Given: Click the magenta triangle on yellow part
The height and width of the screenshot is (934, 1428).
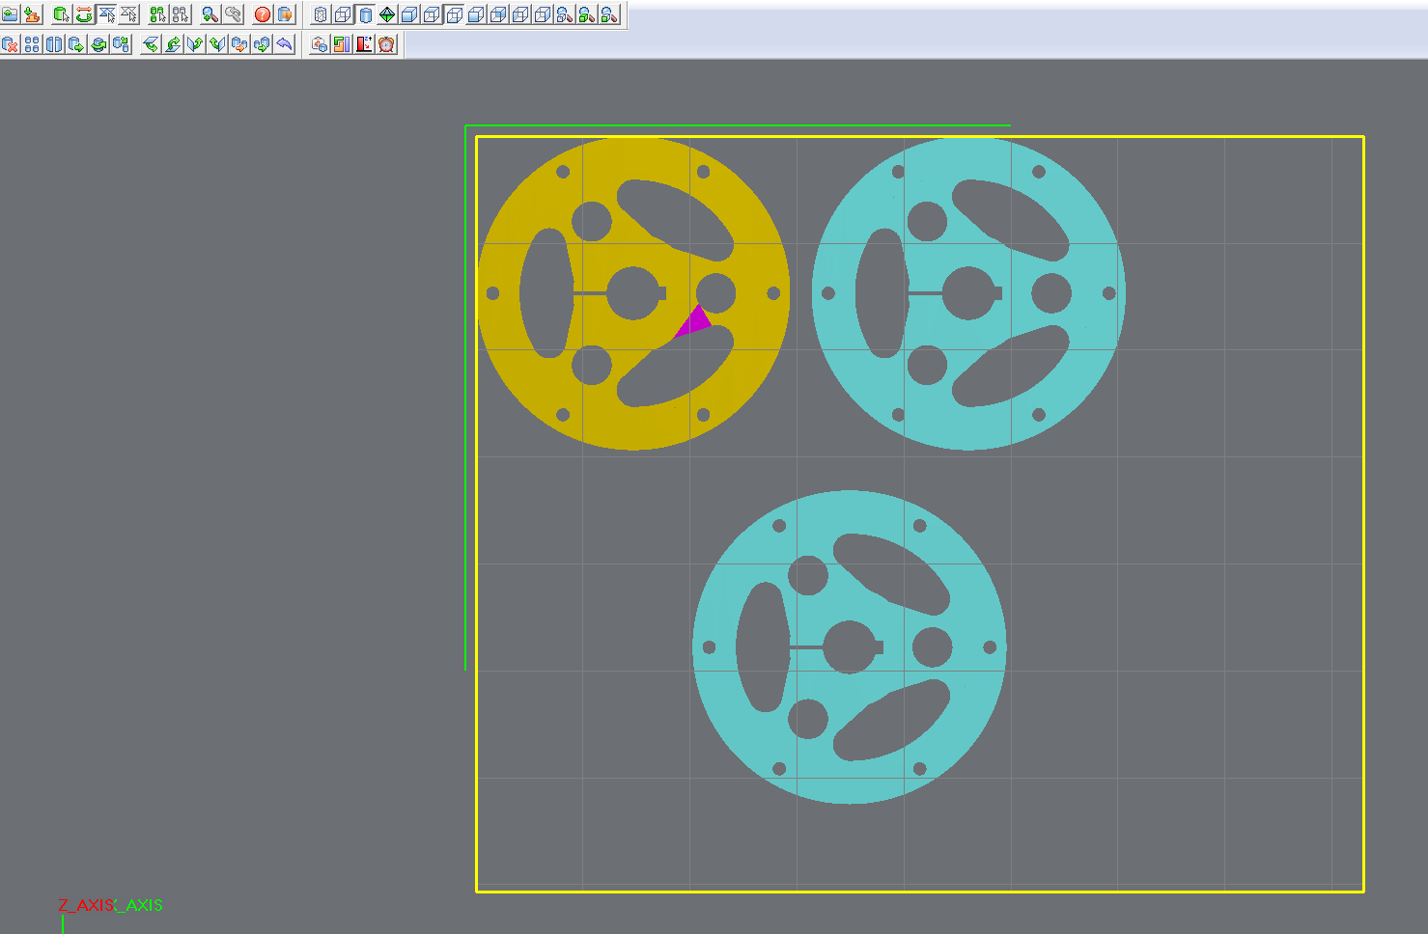Looking at the screenshot, I should (x=694, y=321).
